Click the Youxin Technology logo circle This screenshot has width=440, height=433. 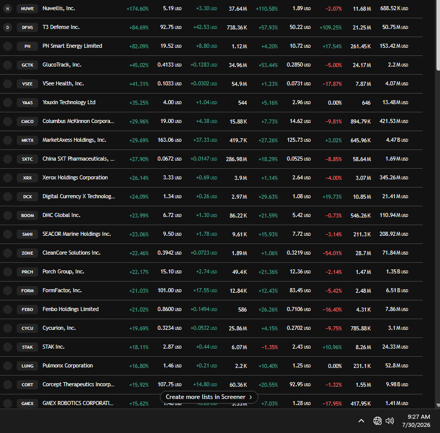(x=8, y=103)
